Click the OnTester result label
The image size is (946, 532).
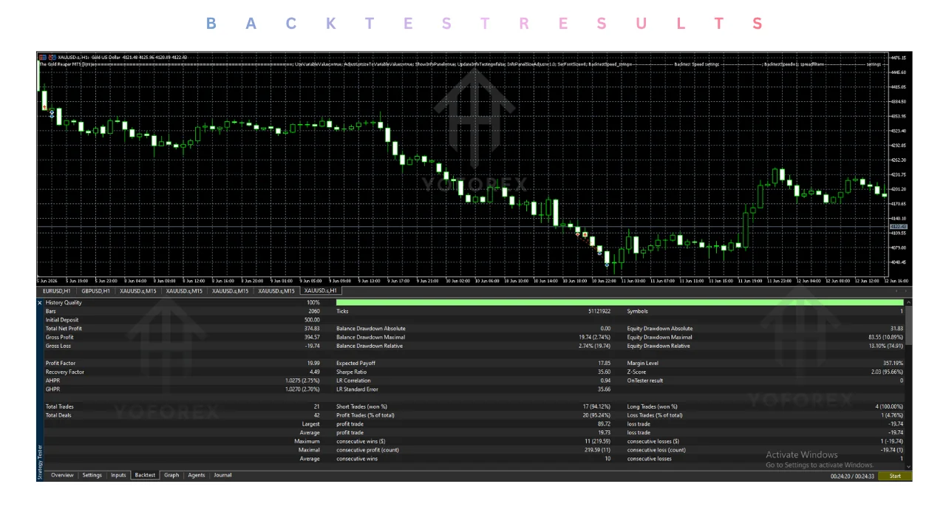pos(645,381)
